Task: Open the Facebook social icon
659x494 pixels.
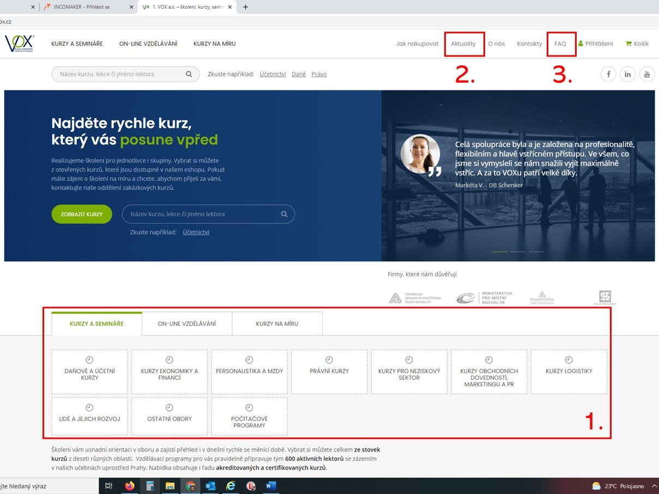Action: 608,74
